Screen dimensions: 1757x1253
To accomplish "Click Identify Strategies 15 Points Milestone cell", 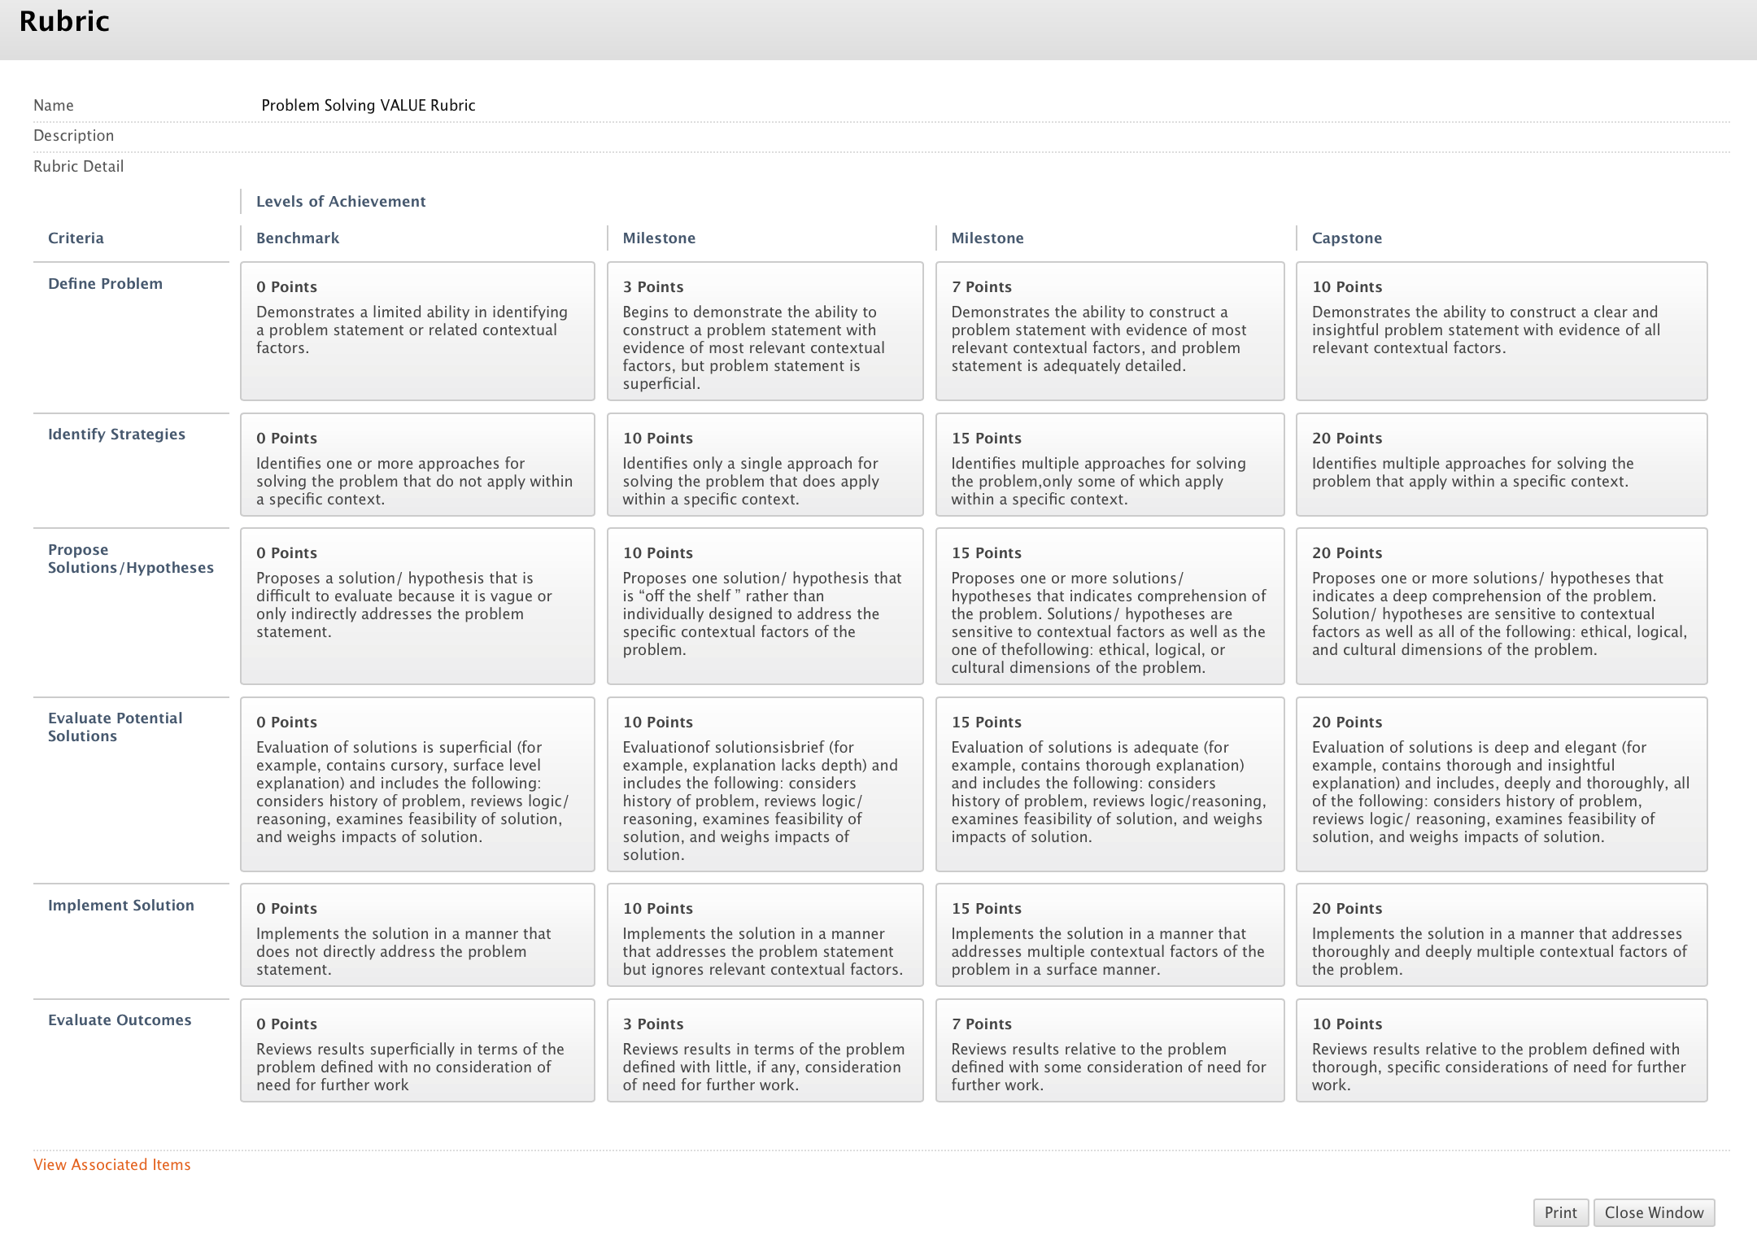I will [x=1110, y=465].
